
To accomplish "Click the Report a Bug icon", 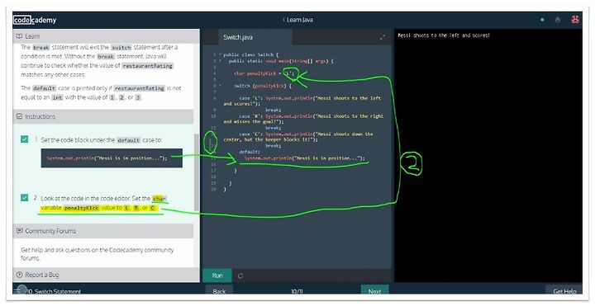I will point(19,275).
